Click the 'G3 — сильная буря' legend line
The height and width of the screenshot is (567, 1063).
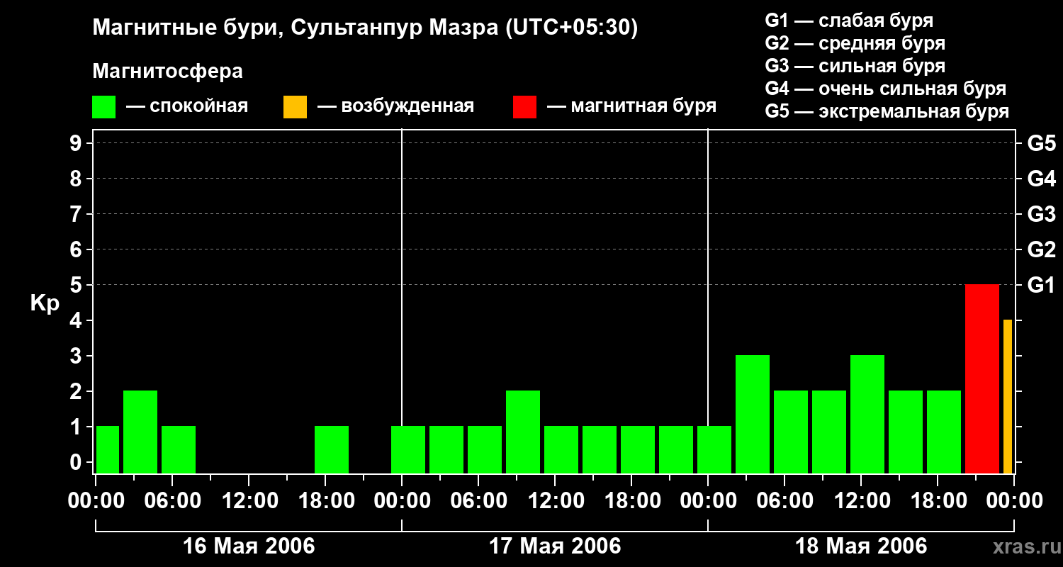point(855,66)
